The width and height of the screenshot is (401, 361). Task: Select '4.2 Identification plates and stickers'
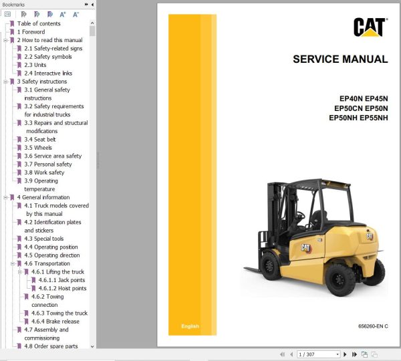click(x=53, y=226)
